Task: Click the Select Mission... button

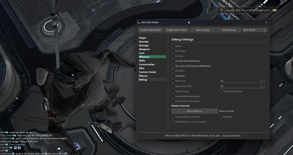Action: pyautogui.click(x=195, y=111)
